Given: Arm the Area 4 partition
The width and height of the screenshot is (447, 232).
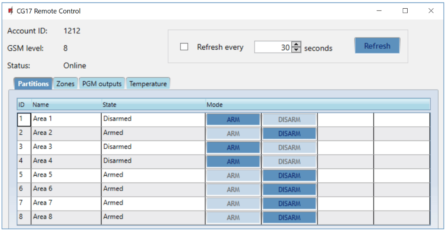Looking at the screenshot, I should (x=233, y=162).
